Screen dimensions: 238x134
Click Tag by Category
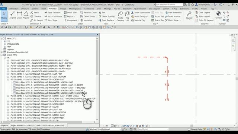tap(120, 16)
